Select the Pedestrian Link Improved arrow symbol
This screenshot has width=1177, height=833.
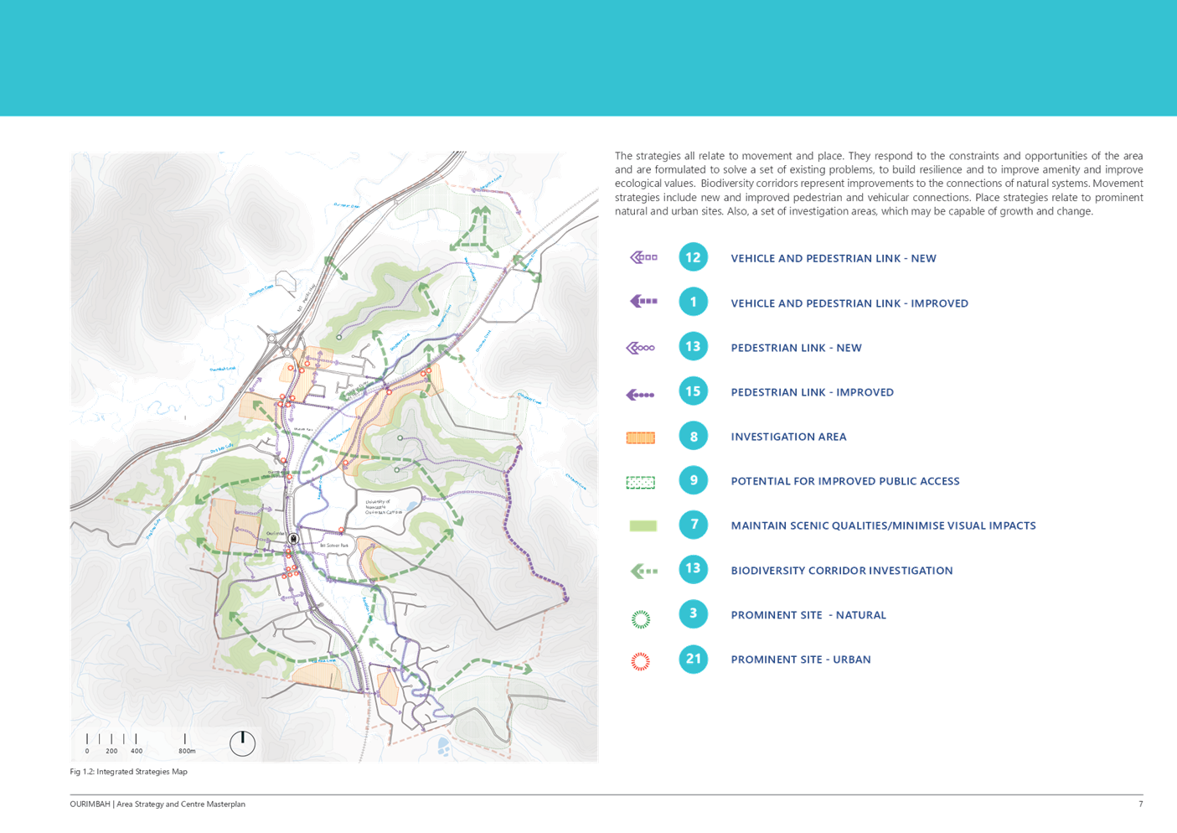[x=640, y=394]
